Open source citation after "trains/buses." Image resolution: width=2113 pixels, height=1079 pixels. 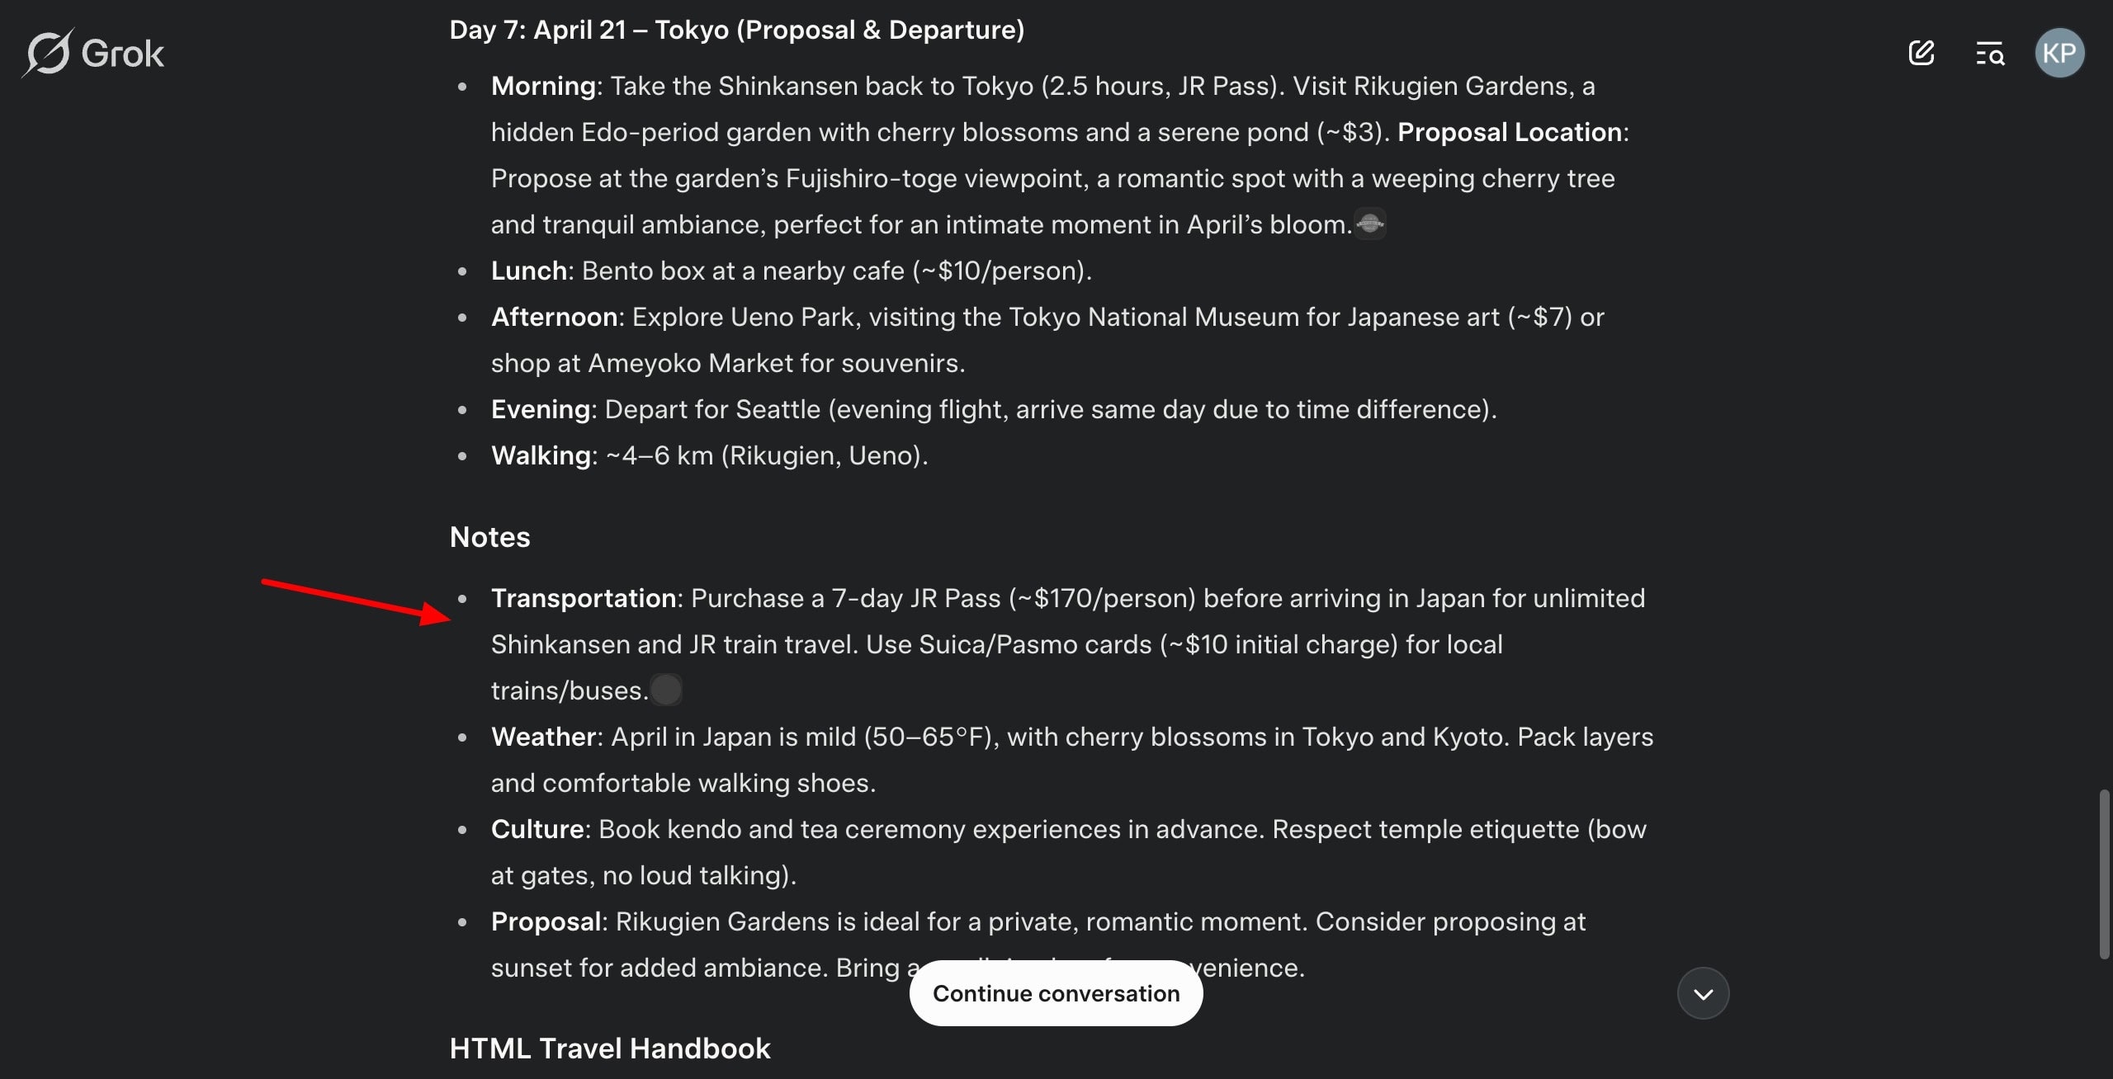click(x=666, y=690)
